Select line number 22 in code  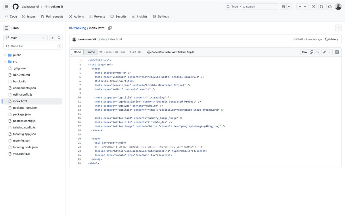tap(79, 147)
